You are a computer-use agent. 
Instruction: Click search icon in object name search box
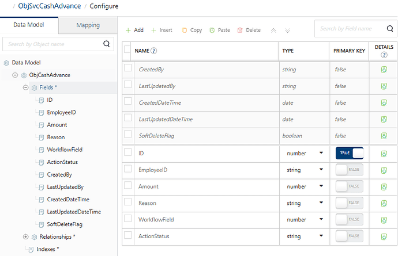106,43
